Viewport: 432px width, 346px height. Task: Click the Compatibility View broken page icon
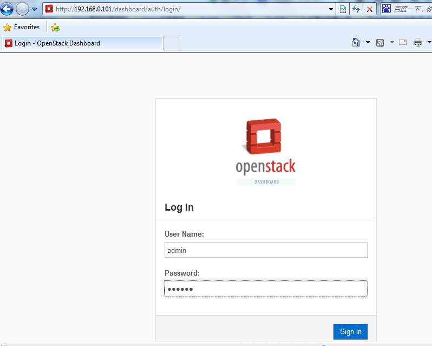pos(343,9)
